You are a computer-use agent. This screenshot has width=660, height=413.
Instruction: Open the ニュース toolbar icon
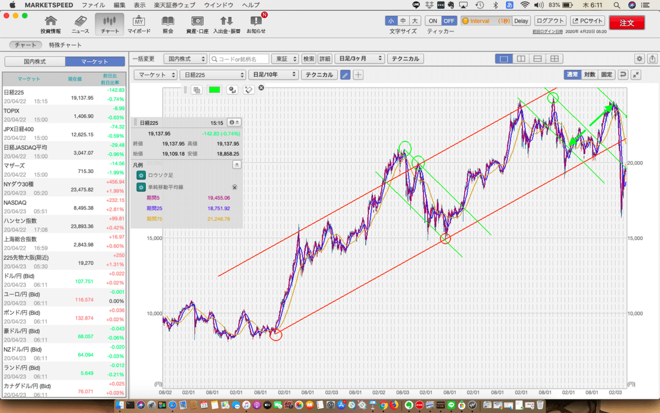coord(80,24)
